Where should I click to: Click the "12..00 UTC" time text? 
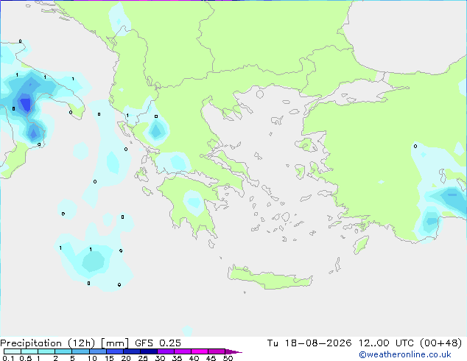pyautogui.click(x=386, y=343)
